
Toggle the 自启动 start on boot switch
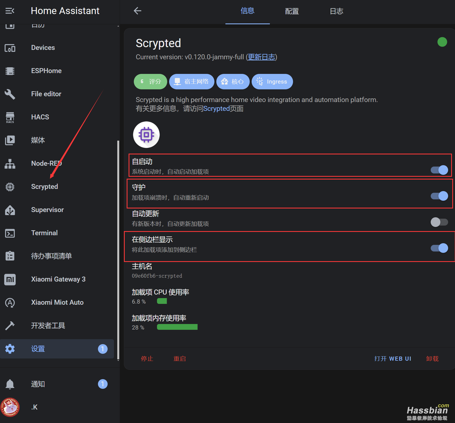(x=439, y=170)
